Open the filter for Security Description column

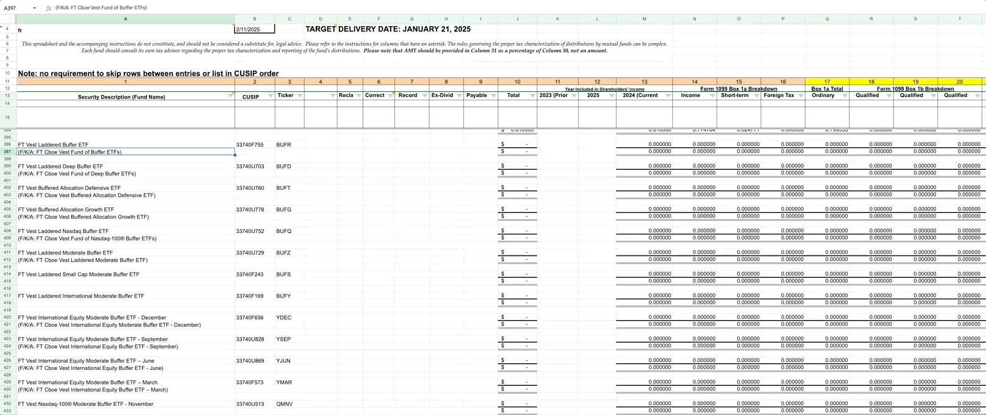[230, 96]
